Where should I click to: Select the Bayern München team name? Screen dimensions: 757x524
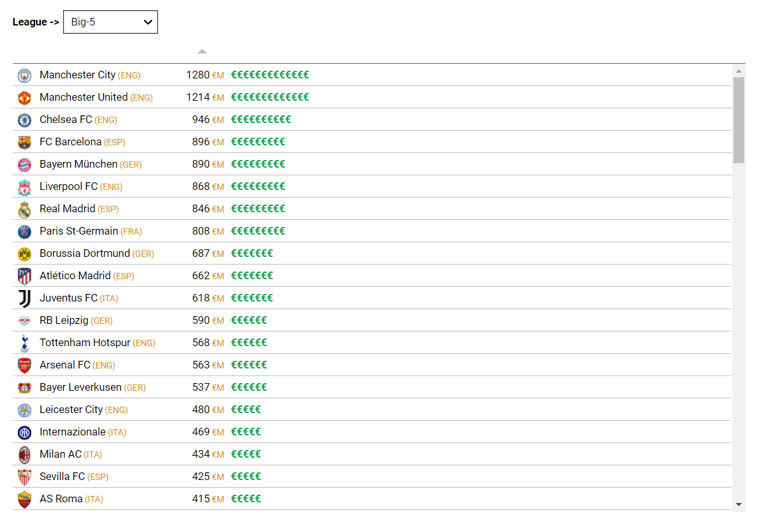[78, 164]
